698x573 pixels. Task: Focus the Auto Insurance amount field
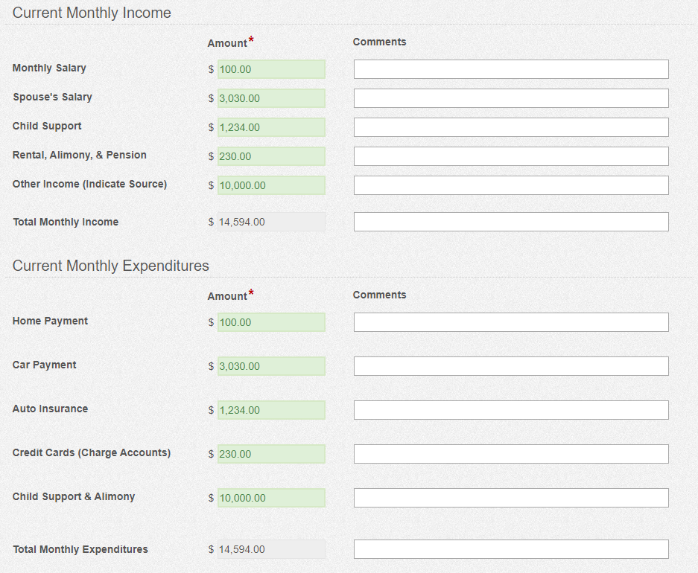pos(271,410)
